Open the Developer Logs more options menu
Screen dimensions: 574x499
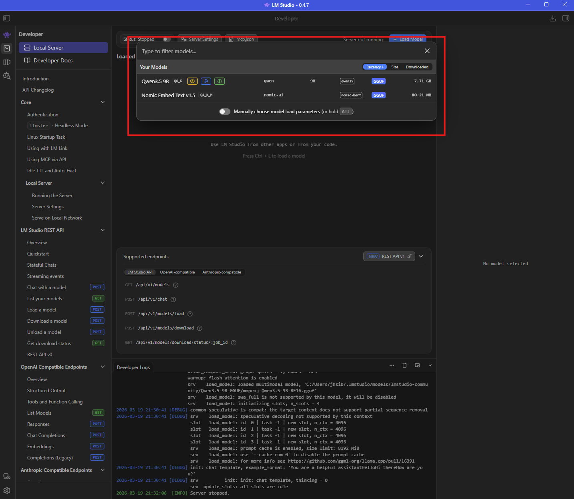click(392, 365)
